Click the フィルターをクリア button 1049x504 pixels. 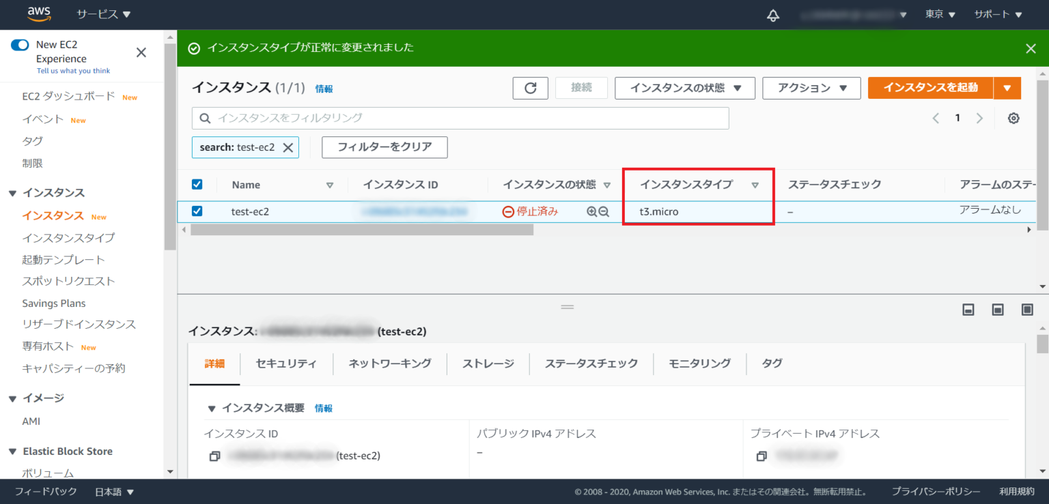(384, 147)
